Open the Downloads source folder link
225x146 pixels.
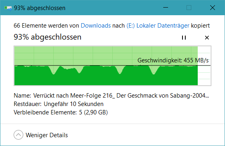[96, 26]
